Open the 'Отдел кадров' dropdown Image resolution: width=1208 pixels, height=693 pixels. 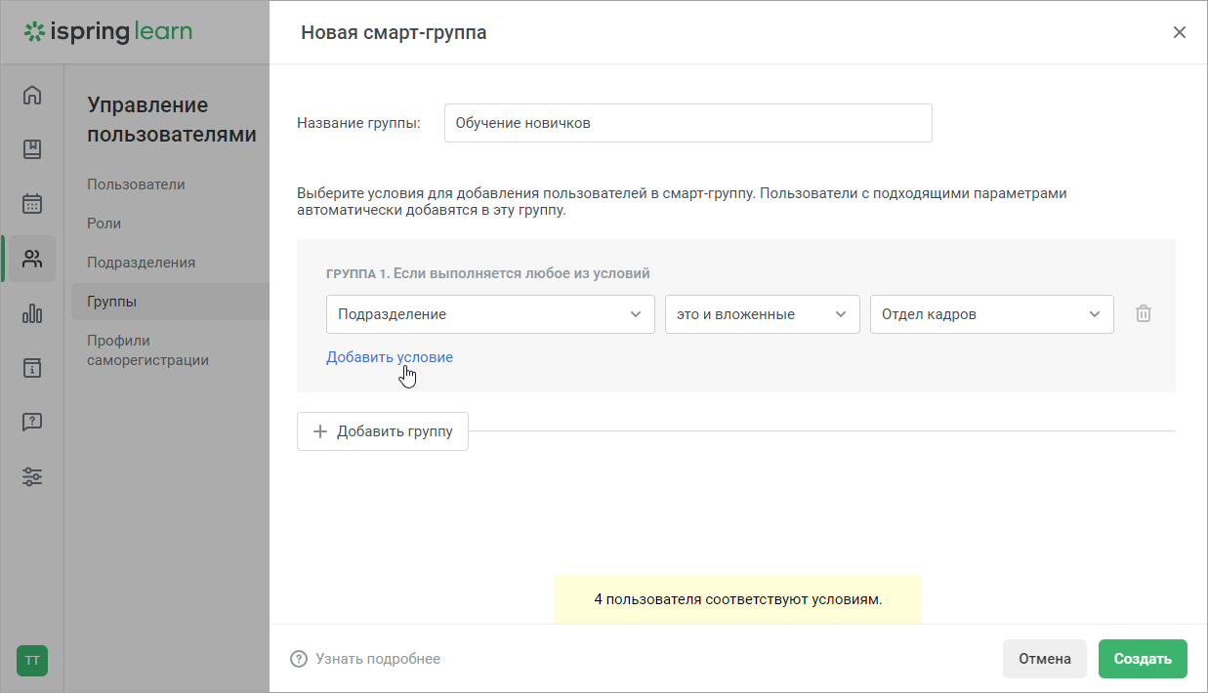pyautogui.click(x=991, y=314)
